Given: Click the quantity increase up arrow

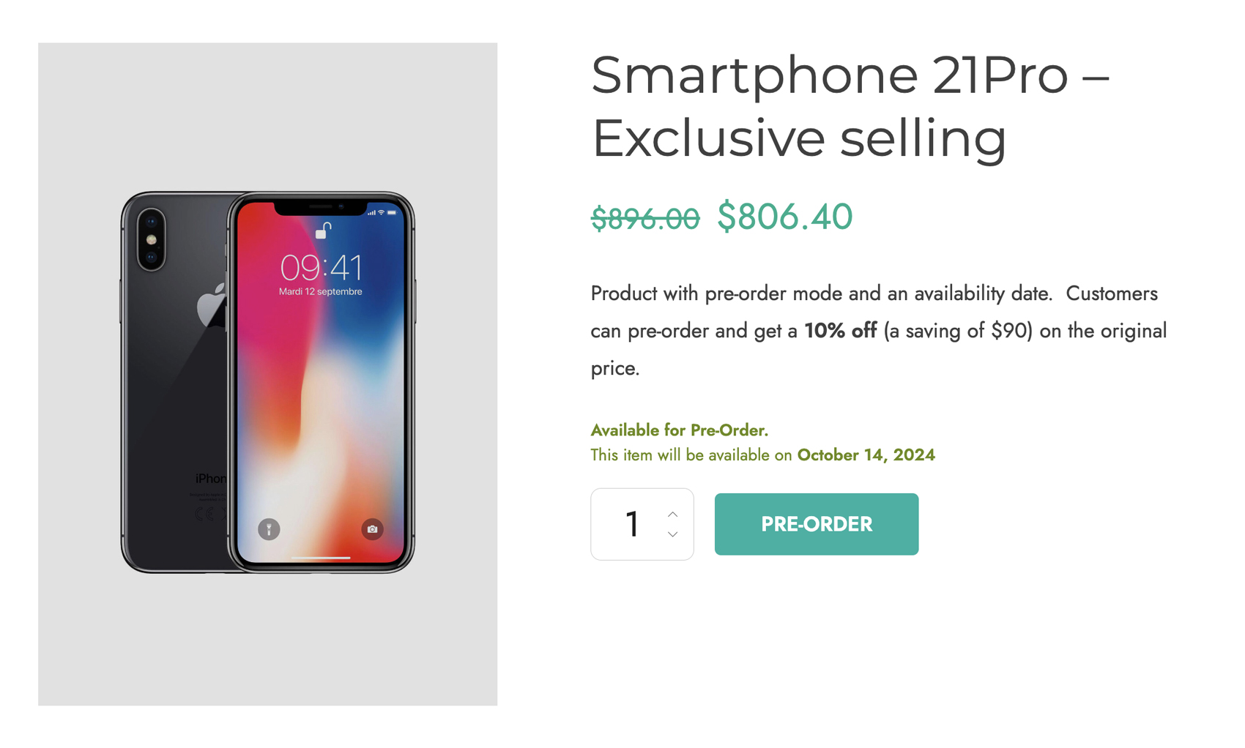Looking at the screenshot, I should coord(672,515).
